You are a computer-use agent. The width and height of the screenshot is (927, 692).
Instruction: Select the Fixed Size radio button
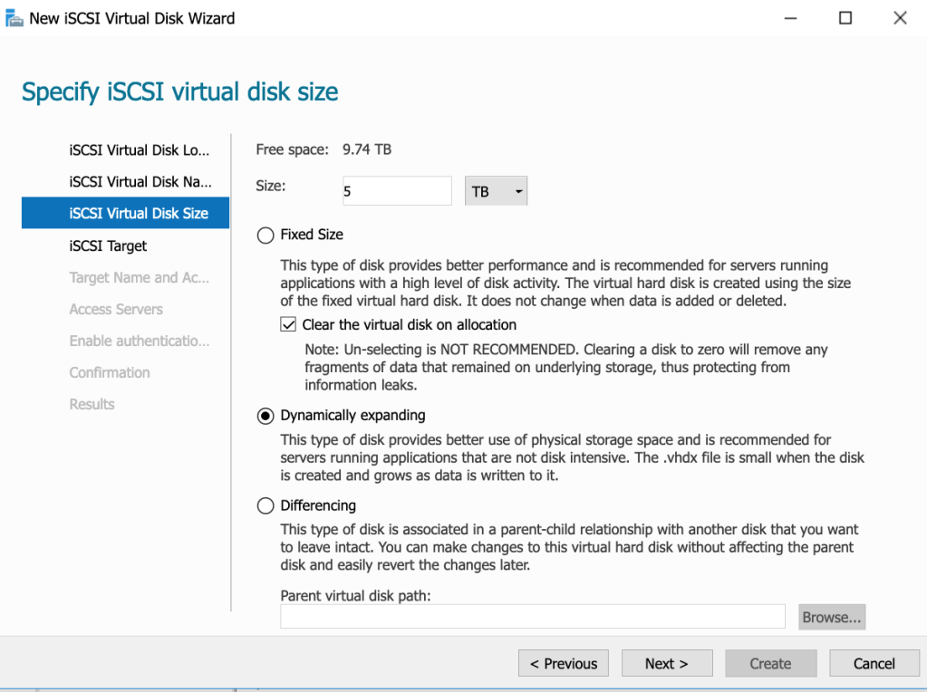[266, 235]
